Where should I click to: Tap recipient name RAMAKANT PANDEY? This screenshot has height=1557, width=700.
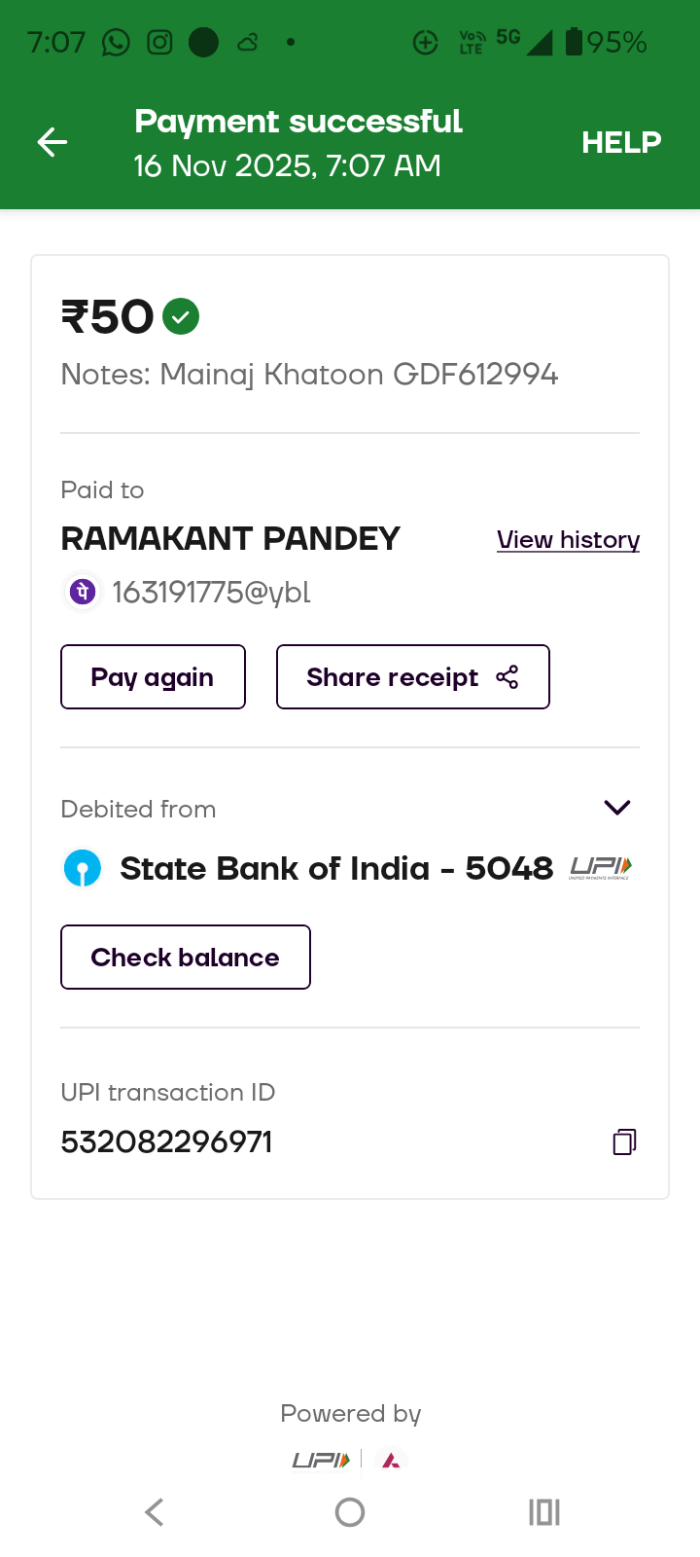tap(230, 538)
